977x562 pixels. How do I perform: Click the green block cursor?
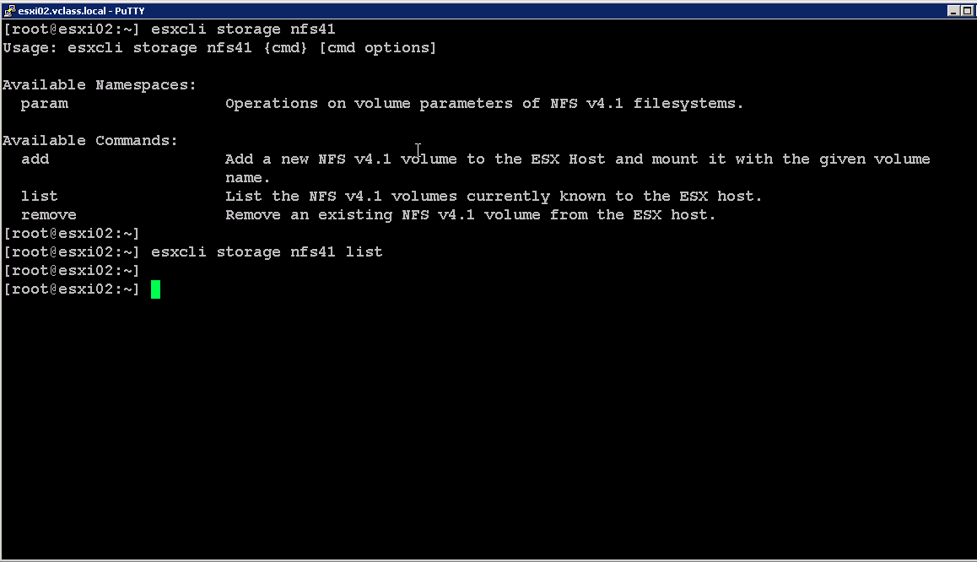(154, 289)
